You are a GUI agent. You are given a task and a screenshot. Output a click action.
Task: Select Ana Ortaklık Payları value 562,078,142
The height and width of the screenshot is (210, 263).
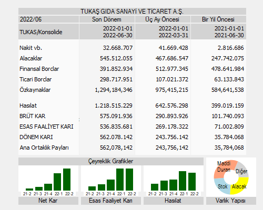click(x=116, y=148)
